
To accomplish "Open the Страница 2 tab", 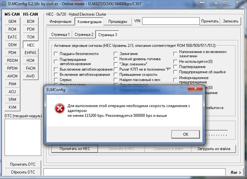I will [84, 34].
